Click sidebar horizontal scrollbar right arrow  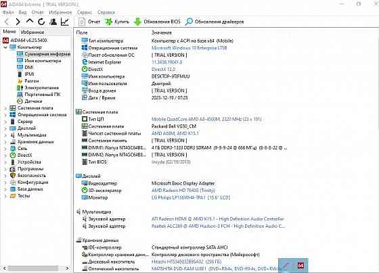(67, 268)
